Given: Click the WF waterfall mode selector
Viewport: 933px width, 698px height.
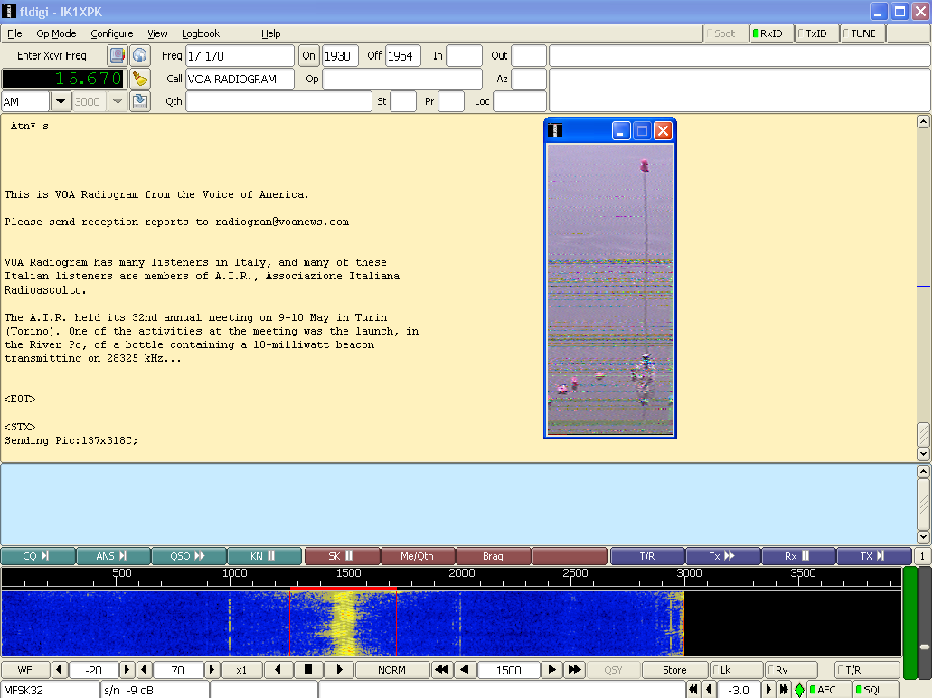Looking at the screenshot, I should tap(25, 670).
